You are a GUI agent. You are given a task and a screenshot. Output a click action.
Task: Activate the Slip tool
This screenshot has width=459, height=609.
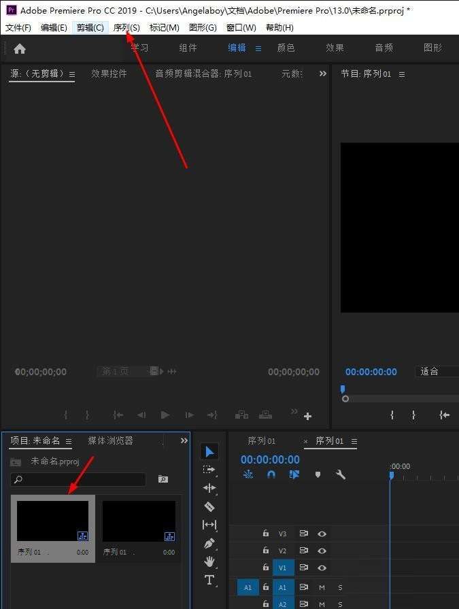point(209,525)
